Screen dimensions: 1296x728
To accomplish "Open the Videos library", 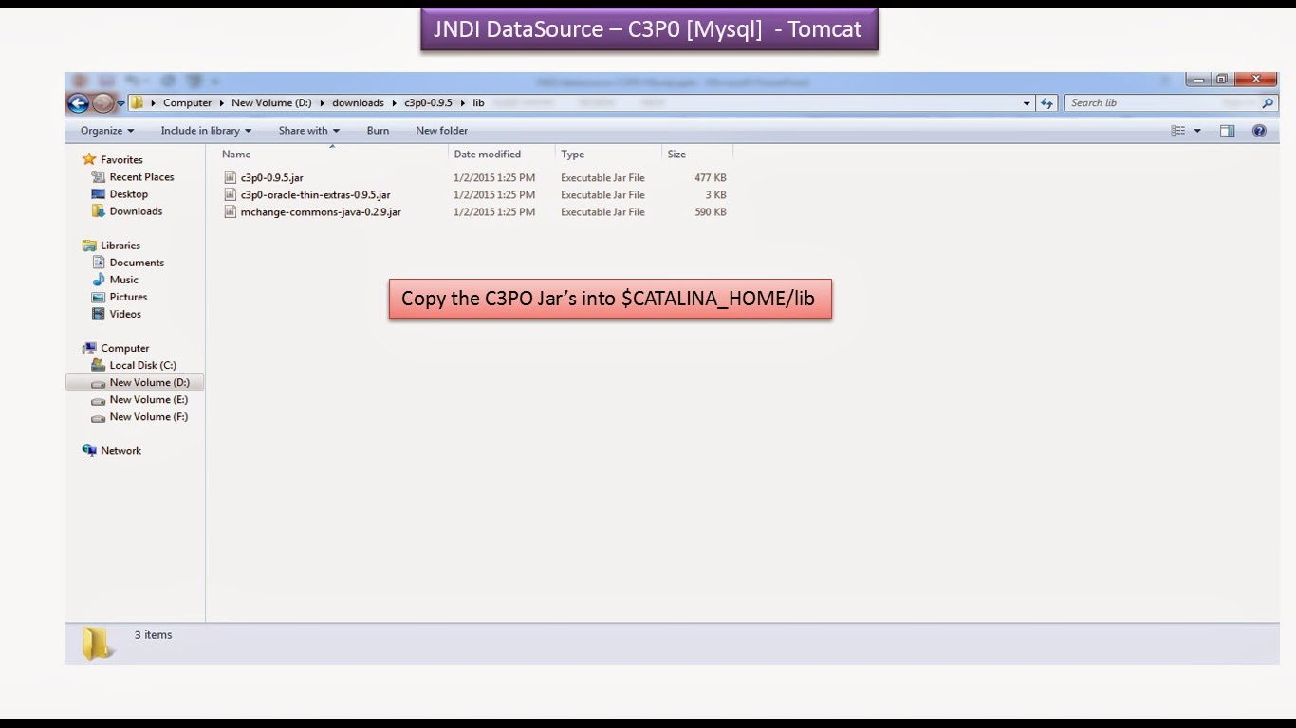I will [125, 314].
